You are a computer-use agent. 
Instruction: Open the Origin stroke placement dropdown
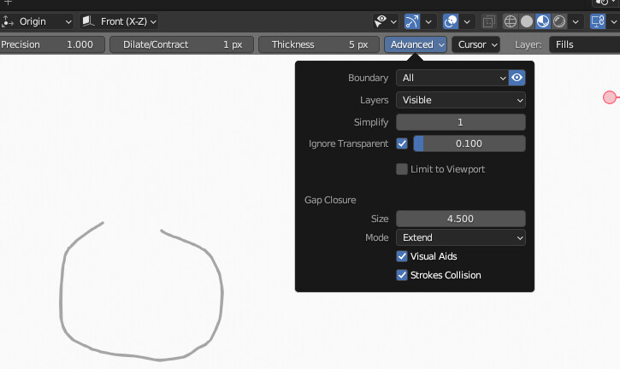tap(37, 21)
